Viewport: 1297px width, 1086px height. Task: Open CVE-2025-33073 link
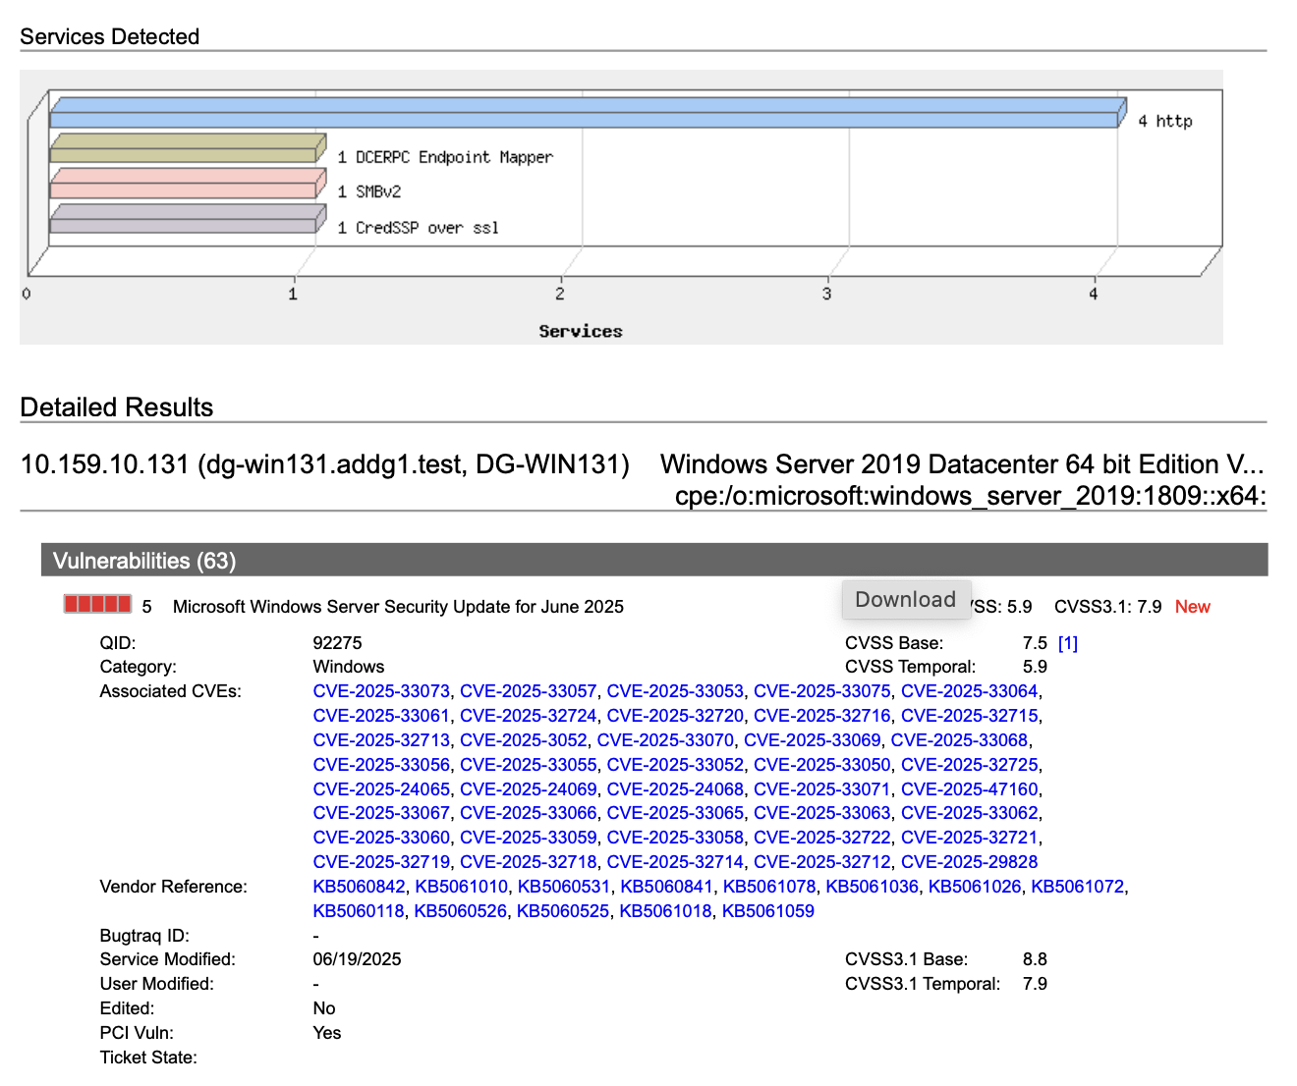coord(381,691)
